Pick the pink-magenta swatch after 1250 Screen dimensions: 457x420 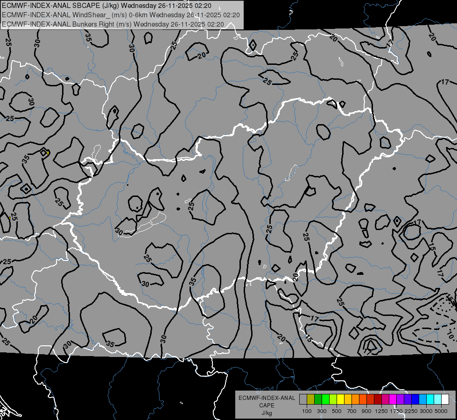pos(385,399)
